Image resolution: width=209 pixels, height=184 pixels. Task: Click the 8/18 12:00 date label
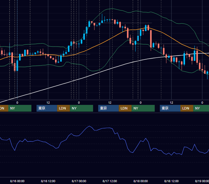172,181
